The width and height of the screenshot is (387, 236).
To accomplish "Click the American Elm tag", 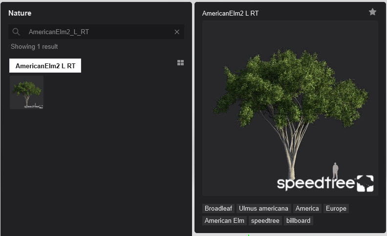I will tap(224, 220).
